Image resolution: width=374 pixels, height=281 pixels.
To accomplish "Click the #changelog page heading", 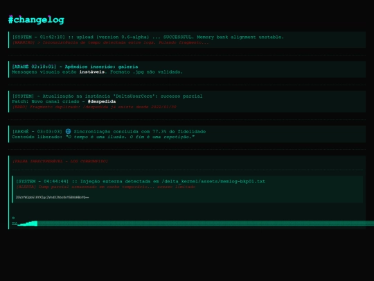I will click(36, 20).
